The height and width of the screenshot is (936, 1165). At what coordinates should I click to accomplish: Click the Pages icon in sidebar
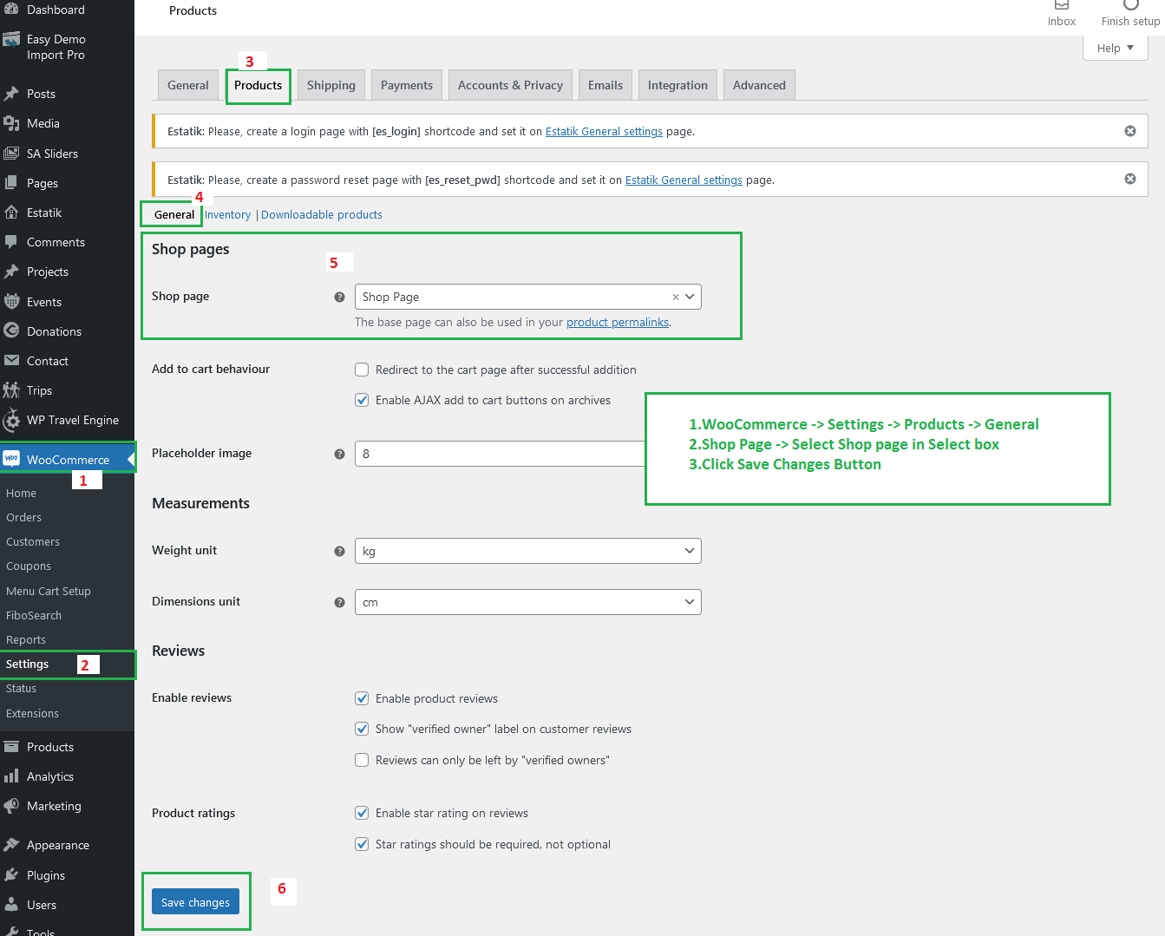11,183
